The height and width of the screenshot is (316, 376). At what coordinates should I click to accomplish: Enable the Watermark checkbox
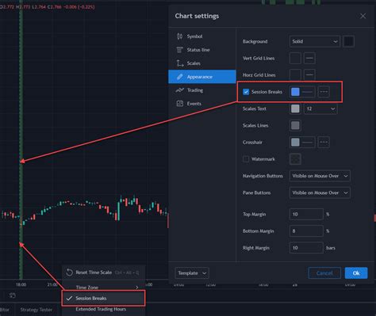click(x=246, y=159)
